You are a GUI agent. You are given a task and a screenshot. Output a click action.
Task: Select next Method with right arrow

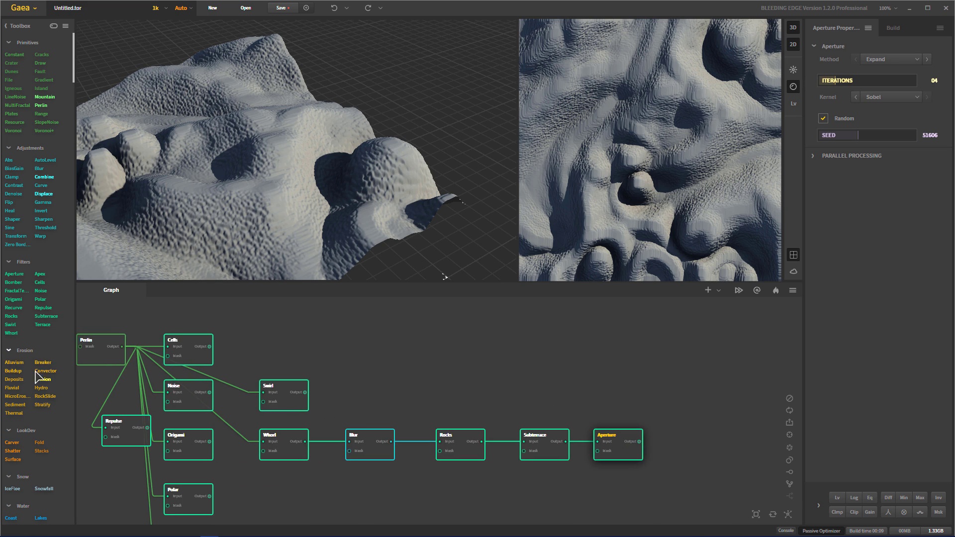point(927,59)
